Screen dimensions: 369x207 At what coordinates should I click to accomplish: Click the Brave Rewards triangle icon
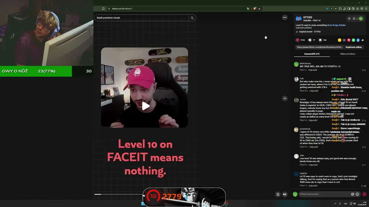(259, 9)
